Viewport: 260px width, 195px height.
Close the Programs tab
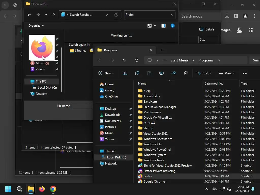(x=151, y=50)
